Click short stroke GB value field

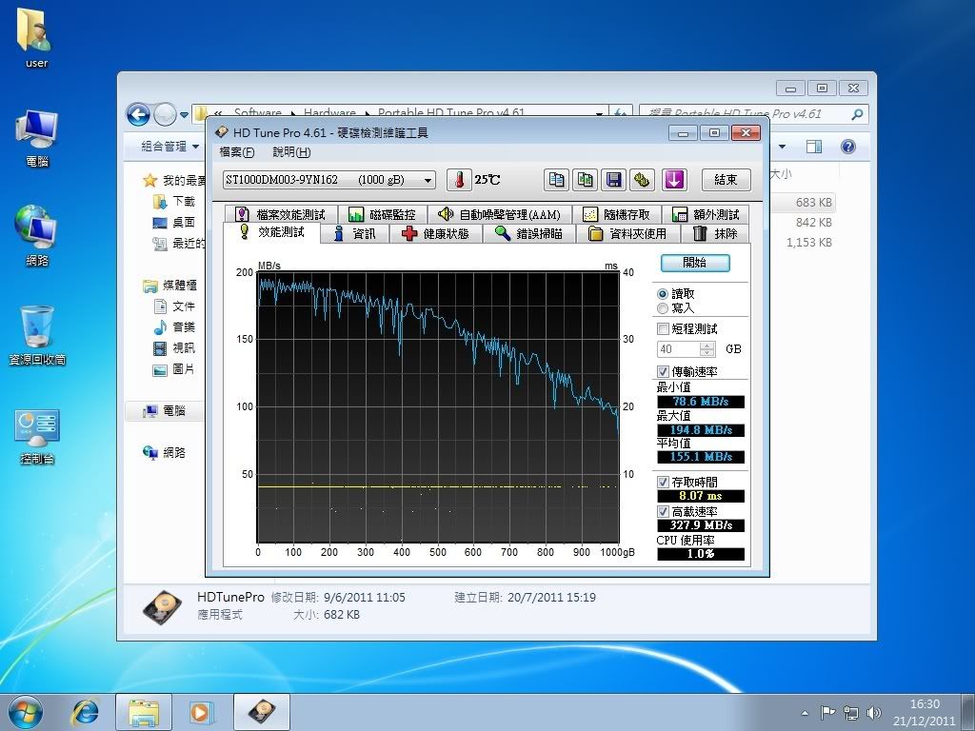coord(678,348)
